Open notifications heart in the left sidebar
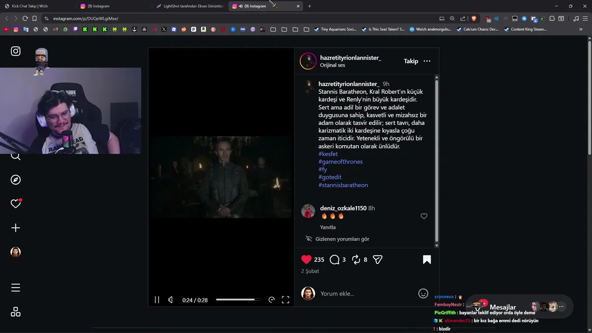The width and height of the screenshot is (592, 333). (16, 204)
